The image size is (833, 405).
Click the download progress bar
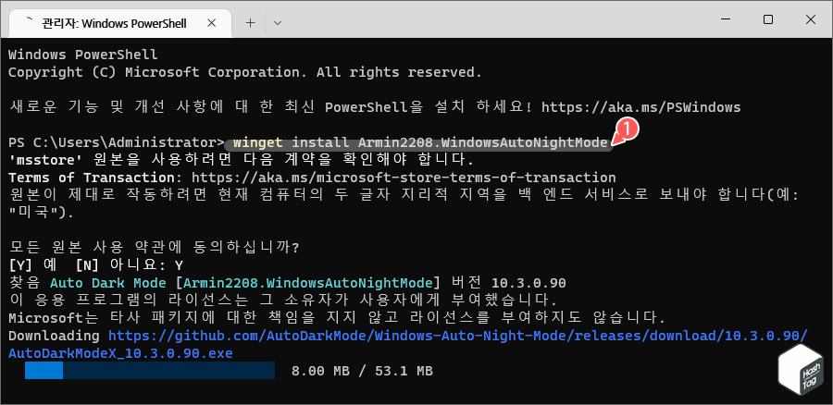[x=150, y=371]
